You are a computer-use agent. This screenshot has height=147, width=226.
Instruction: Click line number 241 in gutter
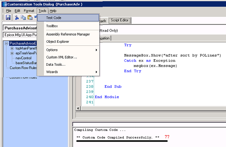[90, 102]
